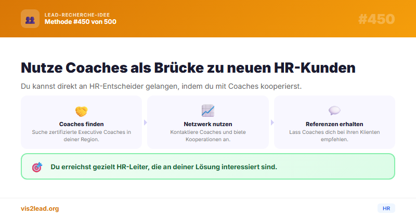Click the text Methode #450 von 500
This screenshot has height=218, width=416.
coord(81,22)
